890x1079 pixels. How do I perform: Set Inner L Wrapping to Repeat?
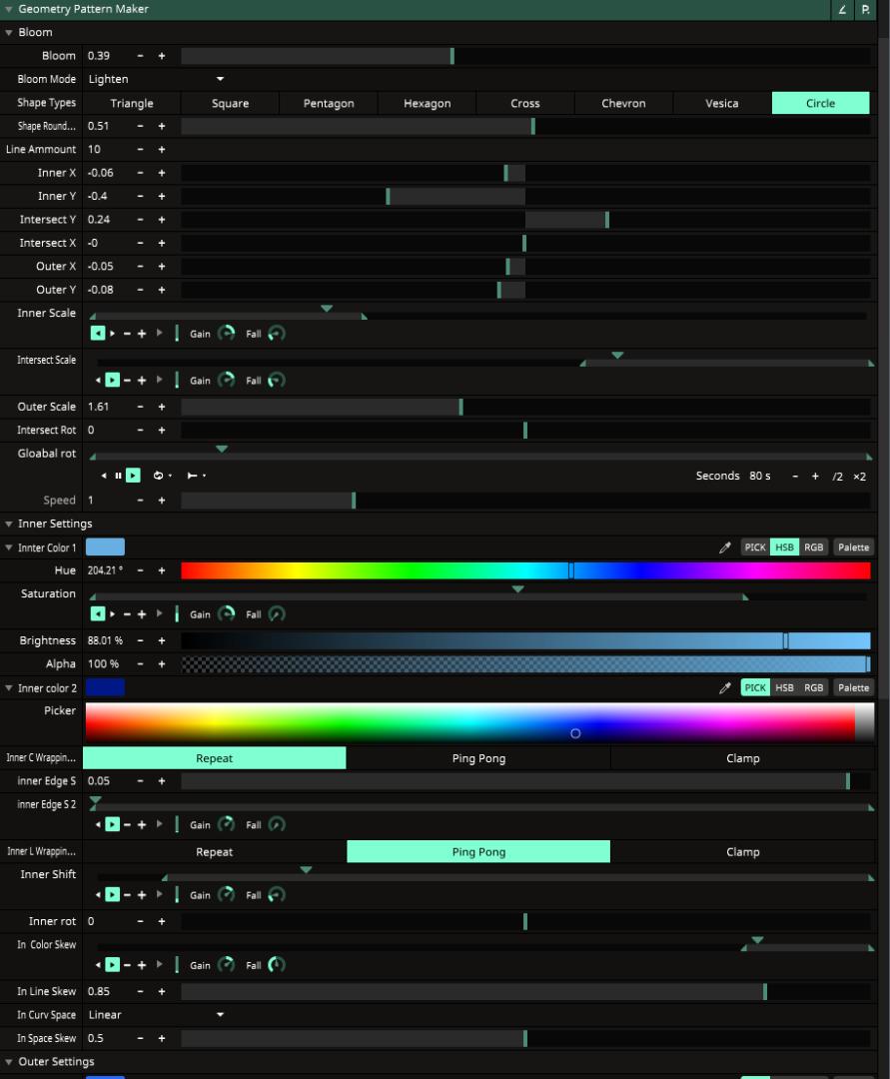pyautogui.click(x=215, y=852)
